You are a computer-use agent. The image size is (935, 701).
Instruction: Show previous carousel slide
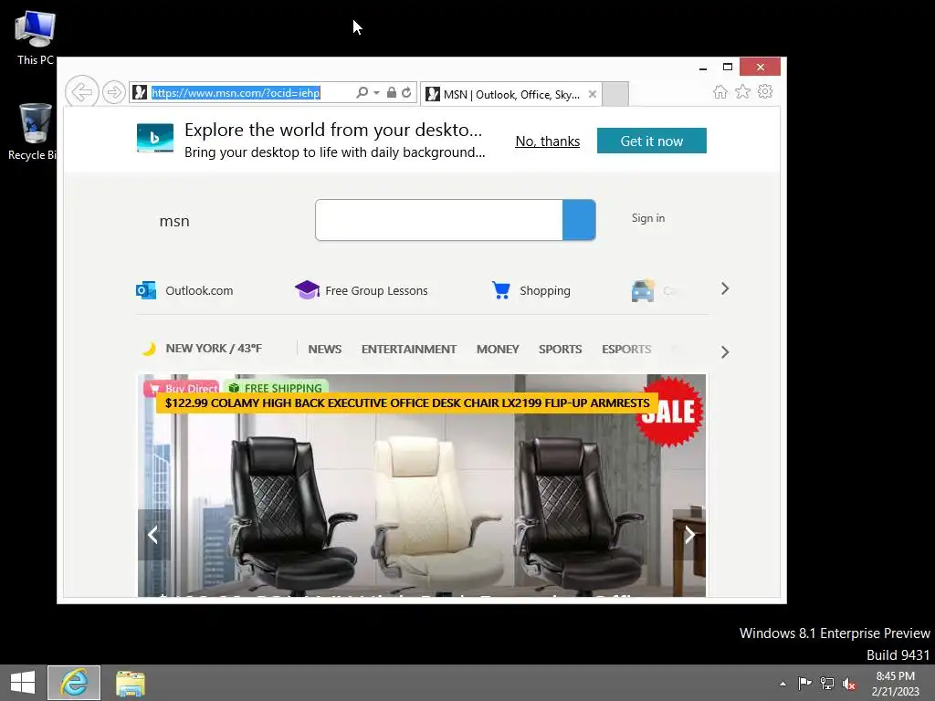[153, 535]
